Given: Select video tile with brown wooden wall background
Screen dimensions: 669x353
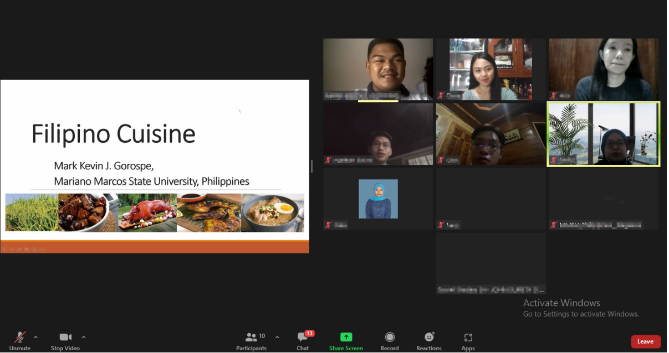Looking at the screenshot, I should [604, 69].
